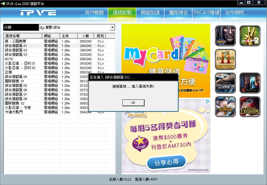Open the Left 4 Dead 2 icon
This screenshot has height=185, width=267.
[250, 36]
